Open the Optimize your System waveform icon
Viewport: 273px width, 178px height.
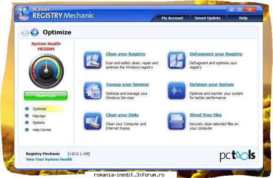click(176, 91)
